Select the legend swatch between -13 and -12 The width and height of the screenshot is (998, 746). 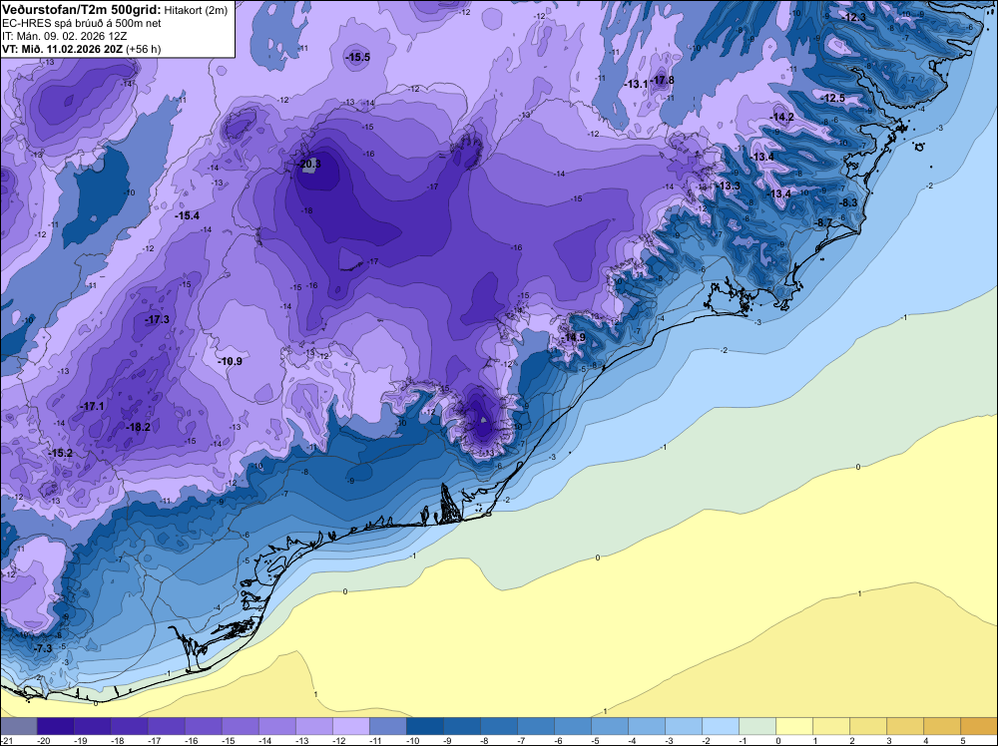[314, 726]
